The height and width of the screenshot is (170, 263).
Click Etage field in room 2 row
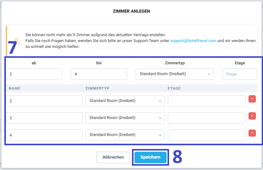click(x=207, y=101)
